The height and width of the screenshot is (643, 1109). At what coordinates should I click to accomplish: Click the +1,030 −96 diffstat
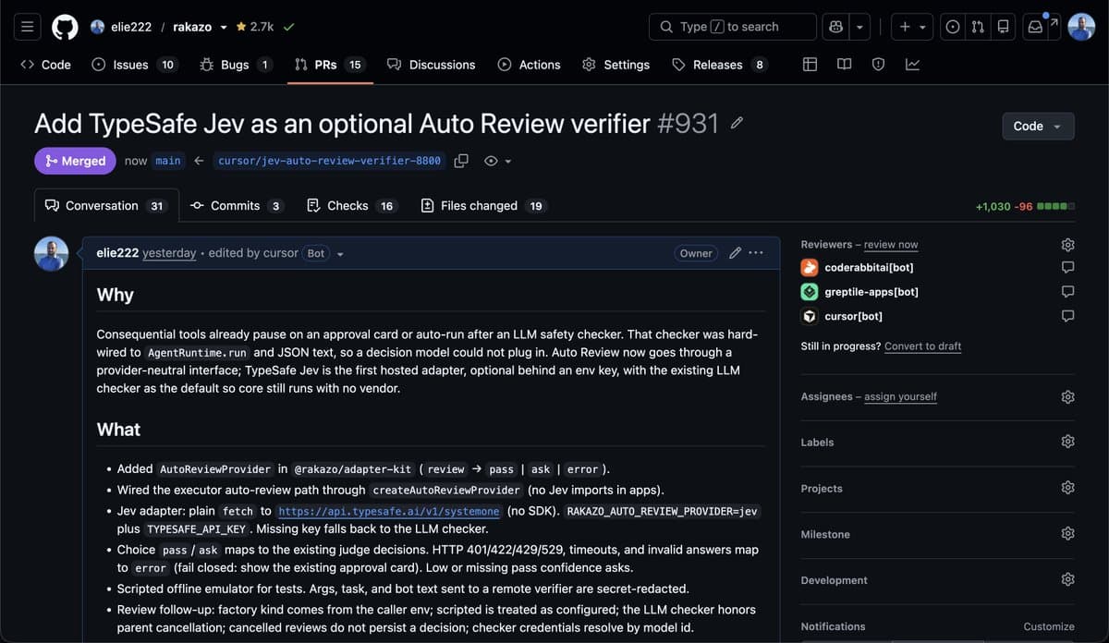pos(1025,206)
